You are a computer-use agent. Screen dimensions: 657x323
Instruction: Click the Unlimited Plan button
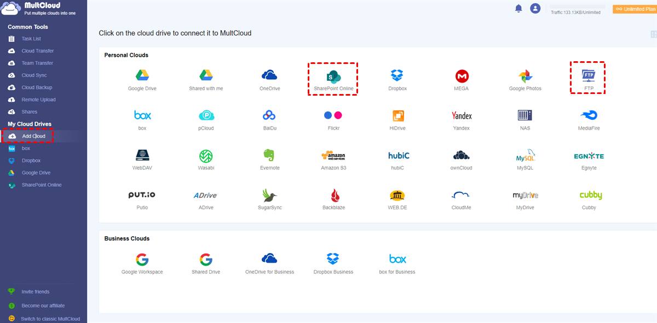coord(635,9)
